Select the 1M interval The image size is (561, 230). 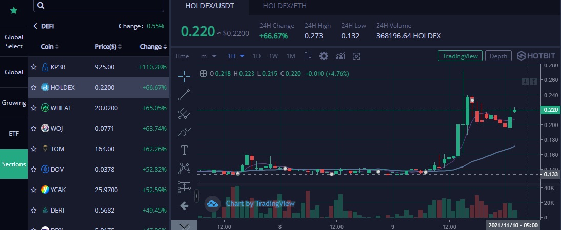click(x=291, y=56)
